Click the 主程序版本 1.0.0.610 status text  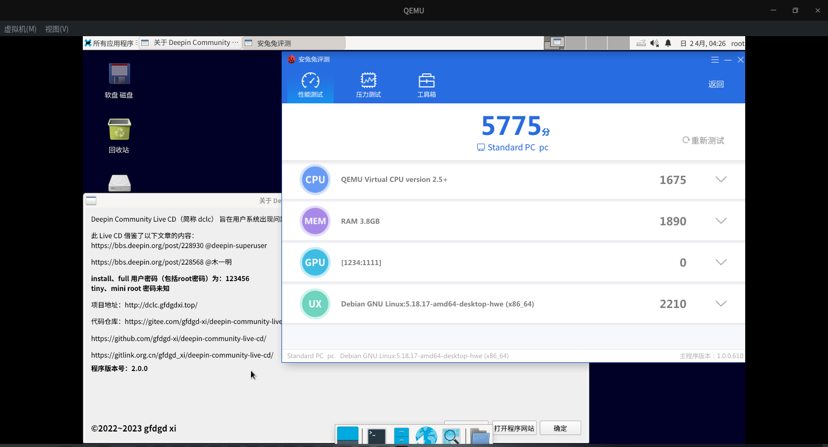711,356
